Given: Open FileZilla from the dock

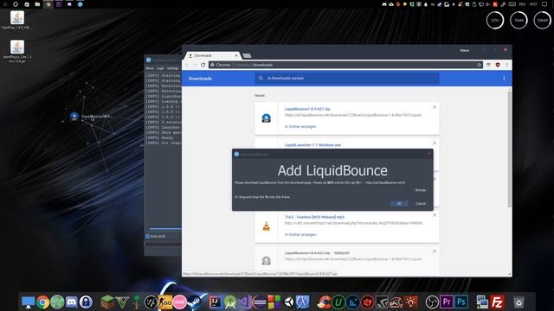Looking at the screenshot, I should coord(497,302).
